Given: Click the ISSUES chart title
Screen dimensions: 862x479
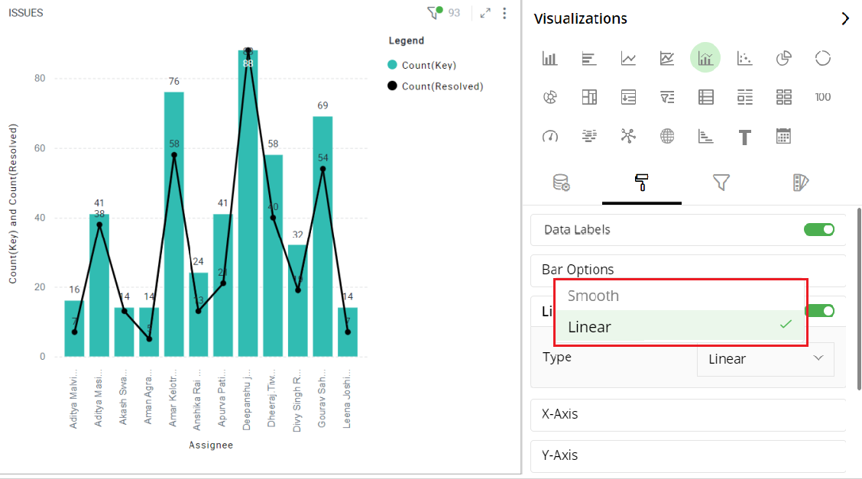Looking at the screenshot, I should coord(26,13).
